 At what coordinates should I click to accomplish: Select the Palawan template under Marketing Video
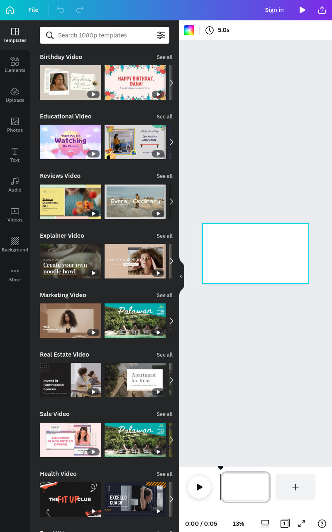tap(135, 320)
